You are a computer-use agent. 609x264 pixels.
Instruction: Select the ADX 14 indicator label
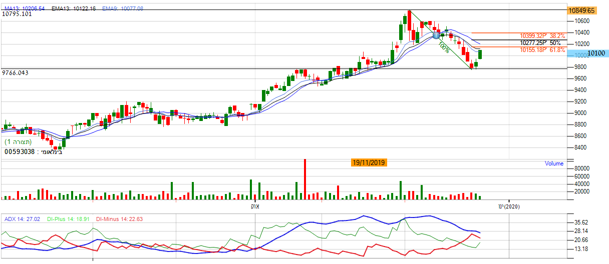23,219
